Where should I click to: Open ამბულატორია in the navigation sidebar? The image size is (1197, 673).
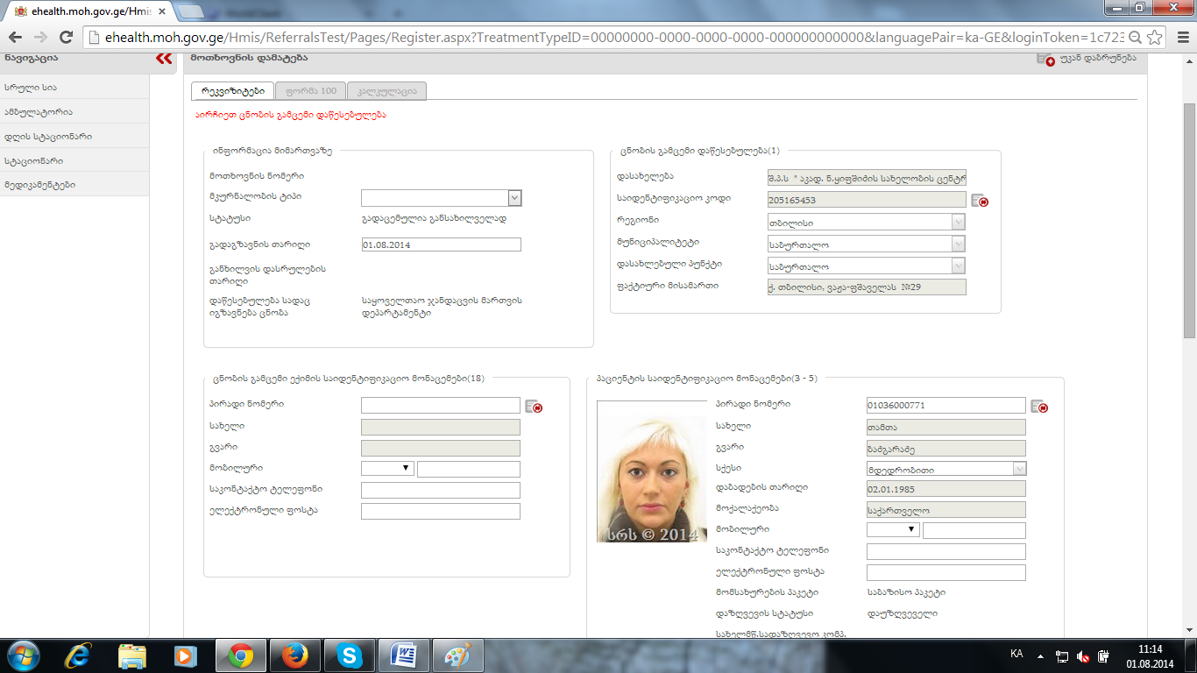38,112
